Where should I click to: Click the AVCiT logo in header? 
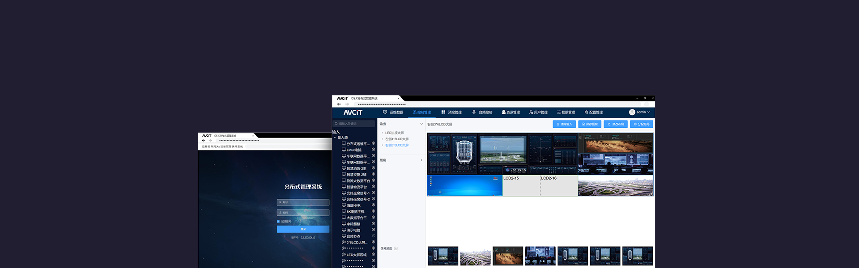[353, 113]
